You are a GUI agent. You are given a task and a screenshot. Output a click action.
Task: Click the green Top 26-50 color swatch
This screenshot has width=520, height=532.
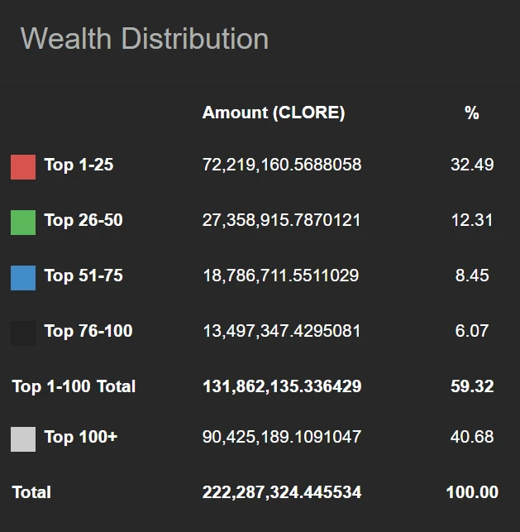click(23, 222)
